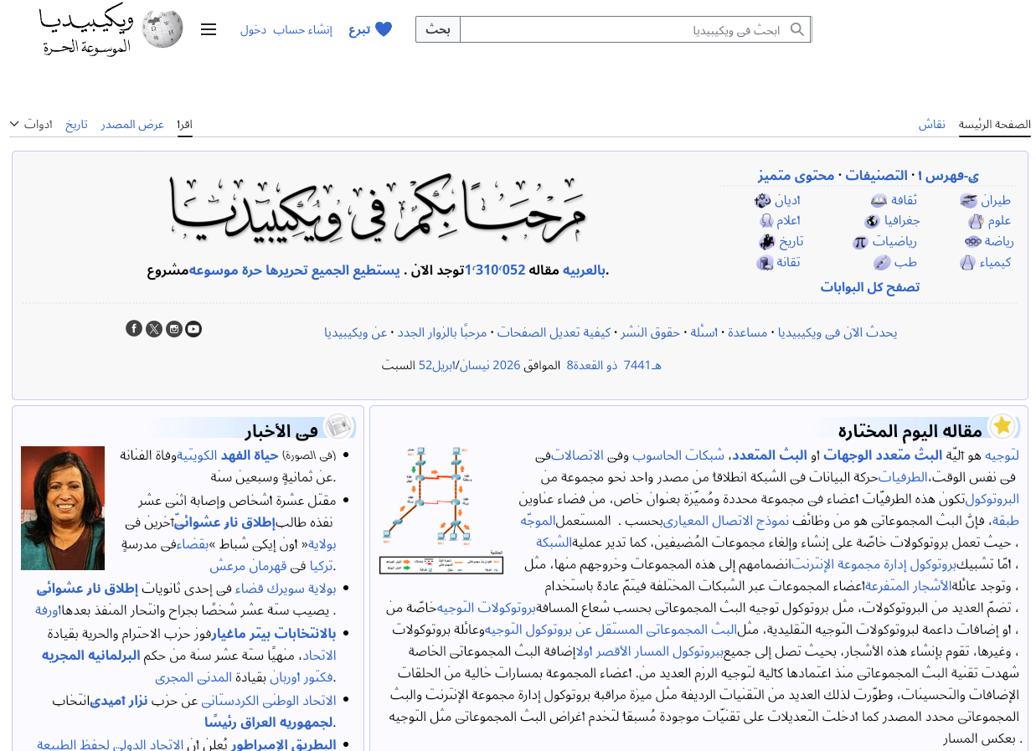The height and width of the screenshot is (751, 1036).
Task: Click the featured article star icon
Action: click(1002, 426)
